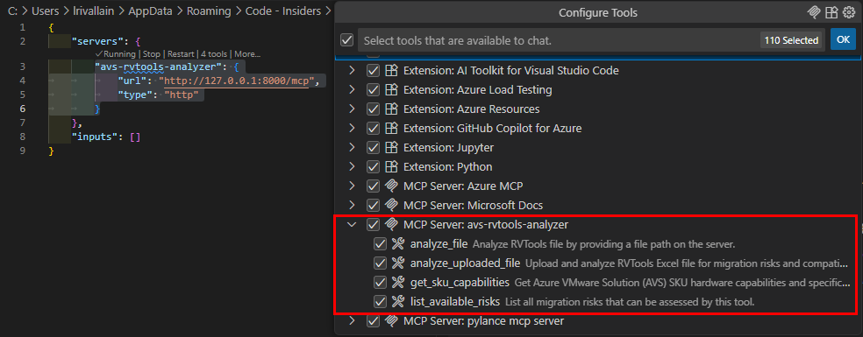Disable the analyze_file tool checkbox
Image resolution: width=863 pixels, height=337 pixels.
click(x=381, y=243)
